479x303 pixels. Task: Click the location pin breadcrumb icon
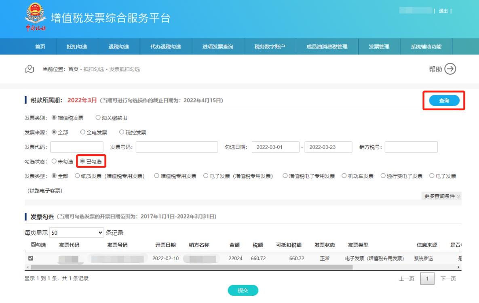click(x=30, y=69)
